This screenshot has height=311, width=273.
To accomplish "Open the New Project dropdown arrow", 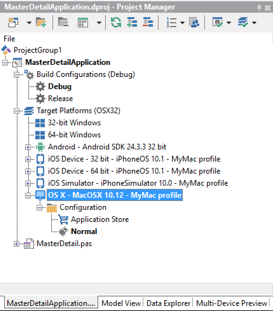I will click(x=29, y=23).
